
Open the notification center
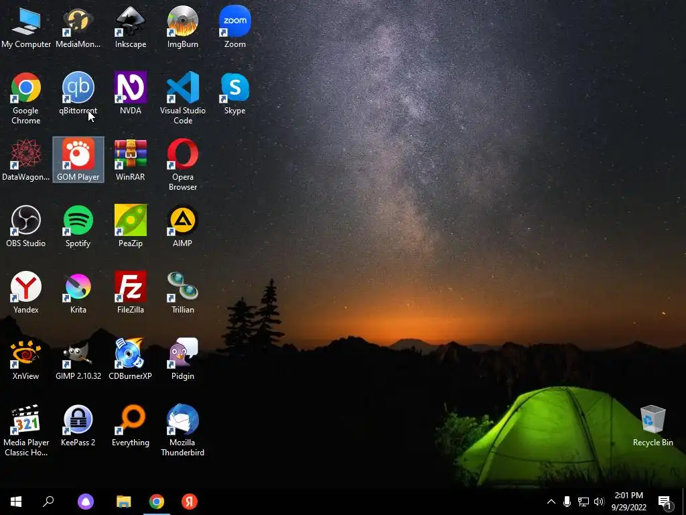click(x=665, y=502)
